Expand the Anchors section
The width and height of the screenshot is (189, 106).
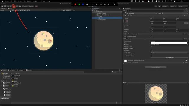coord(123,25)
